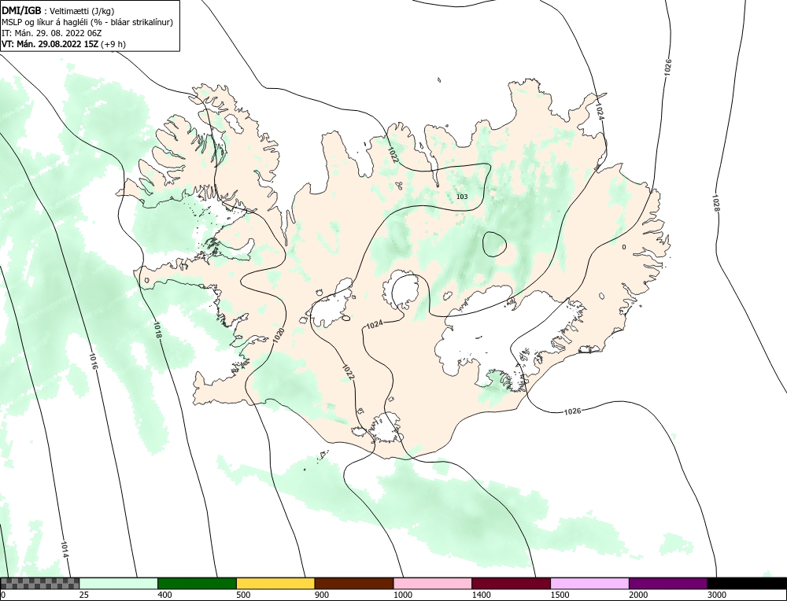
Task: Click the legend value 1000
Action: [402, 595]
